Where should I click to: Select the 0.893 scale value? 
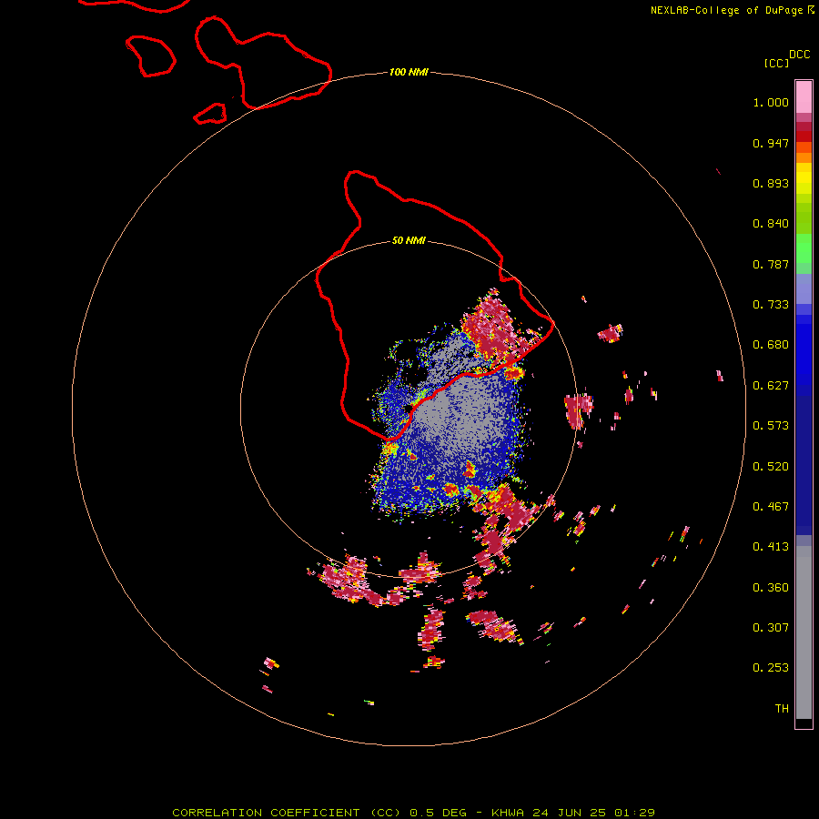771,183
